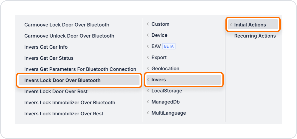Choose Carmoove Unlock Door Over Bluetooth

[x=69, y=36]
